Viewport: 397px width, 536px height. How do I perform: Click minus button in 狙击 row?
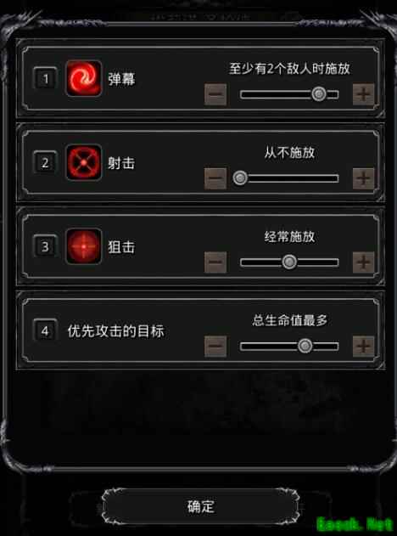pyautogui.click(x=215, y=262)
